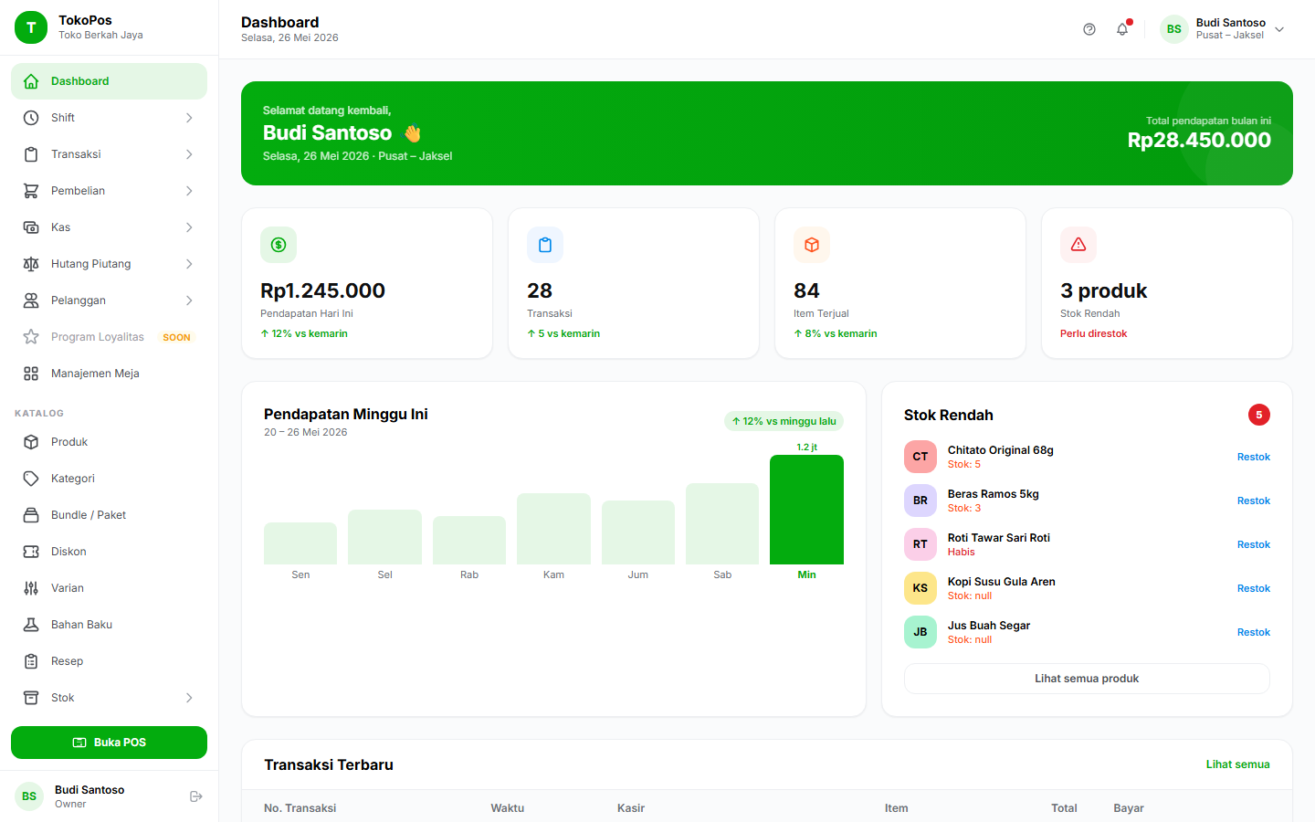
Task: Click the Rp28.450.000 monthly revenue total
Action: point(1199,140)
